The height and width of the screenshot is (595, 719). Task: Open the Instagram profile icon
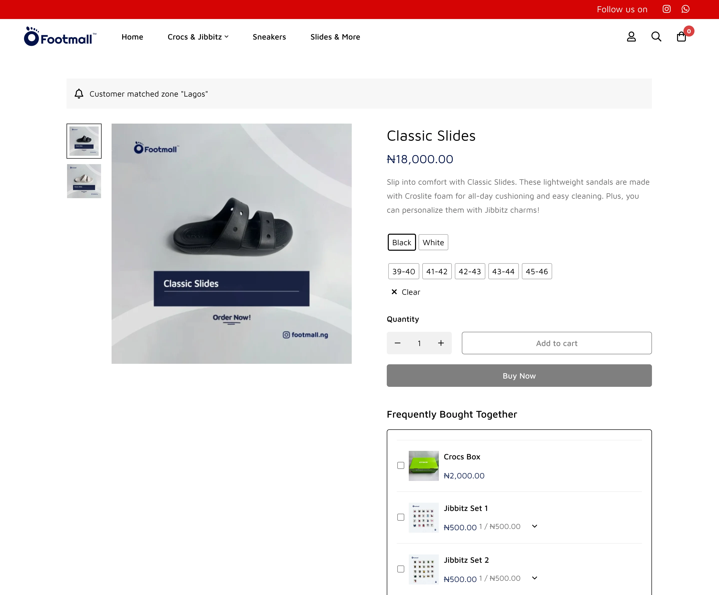(666, 9)
